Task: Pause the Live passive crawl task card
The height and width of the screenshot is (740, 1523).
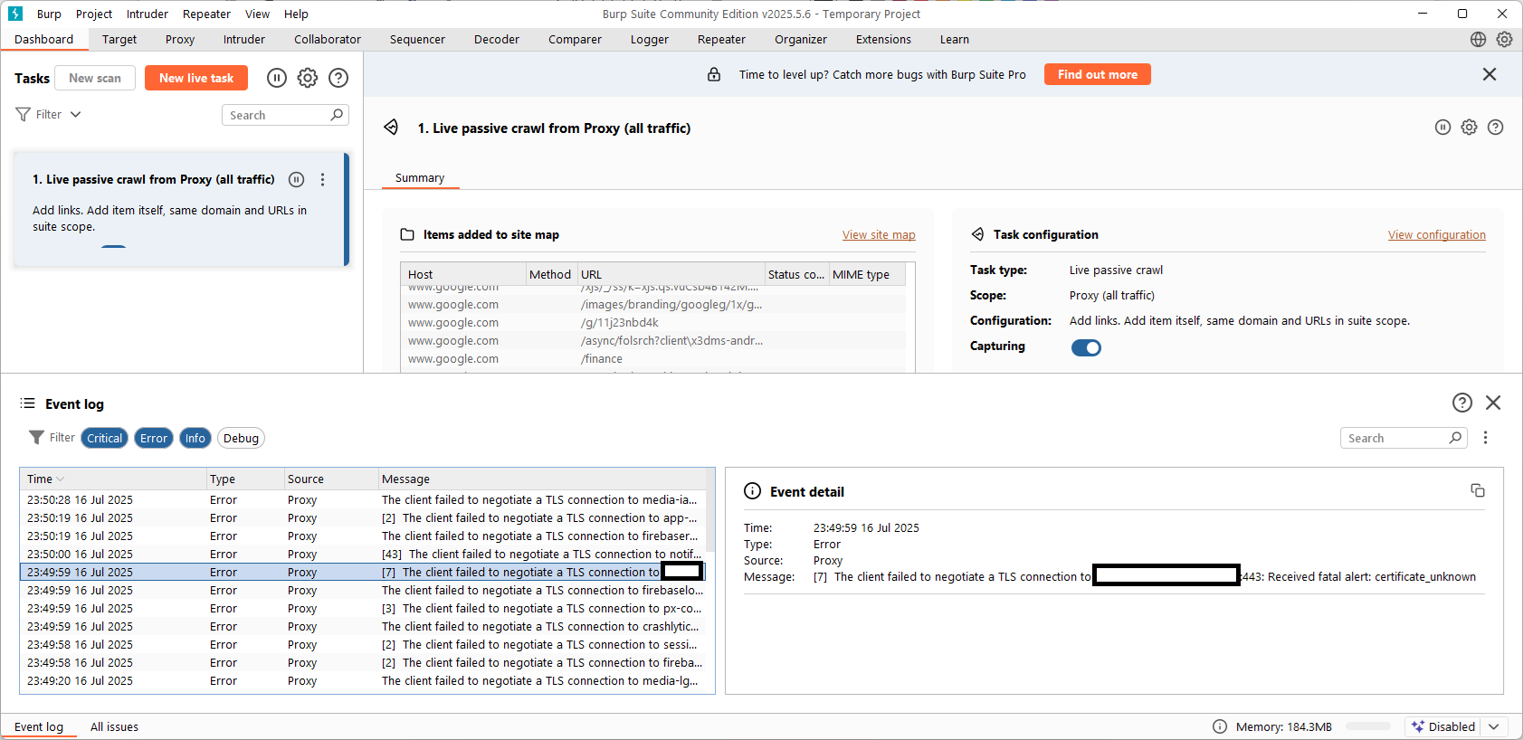Action: coord(296,179)
